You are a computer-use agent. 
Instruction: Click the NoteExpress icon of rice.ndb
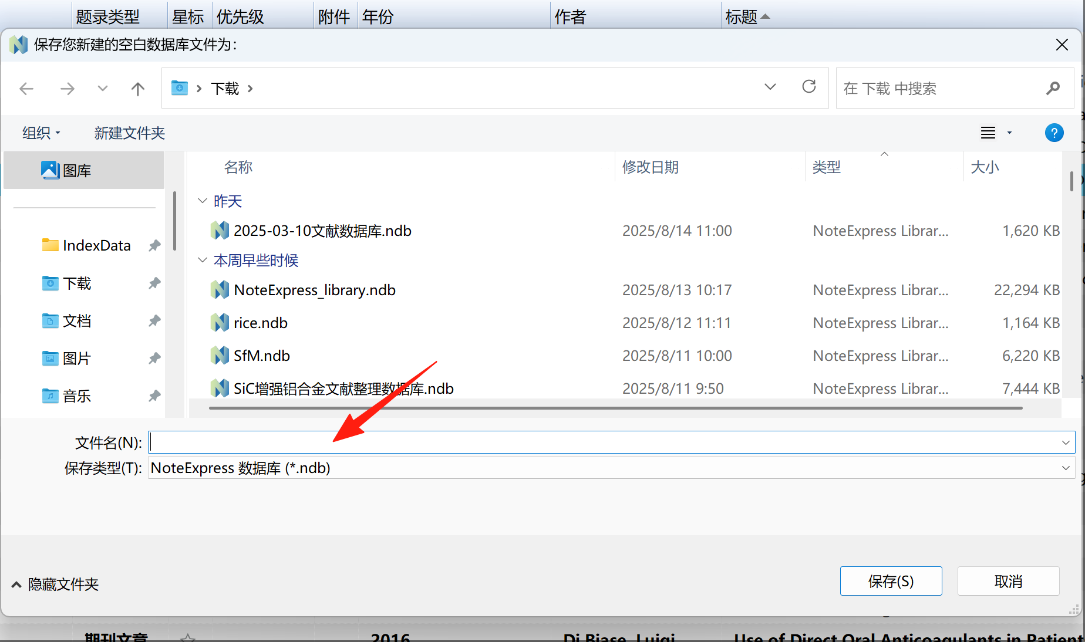coord(220,322)
